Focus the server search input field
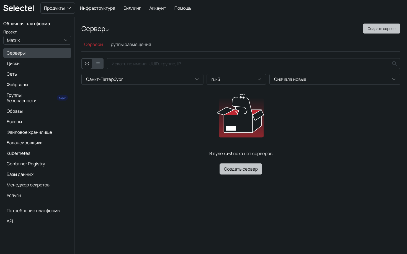Image resolution: width=407 pixels, height=254 pixels. pyautogui.click(x=248, y=64)
